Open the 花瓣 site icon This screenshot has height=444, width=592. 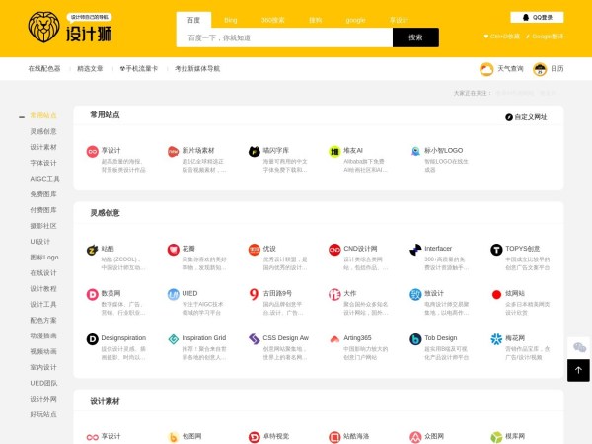(x=174, y=249)
